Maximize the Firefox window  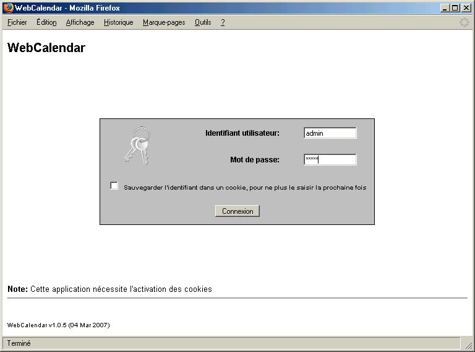click(x=455, y=8)
